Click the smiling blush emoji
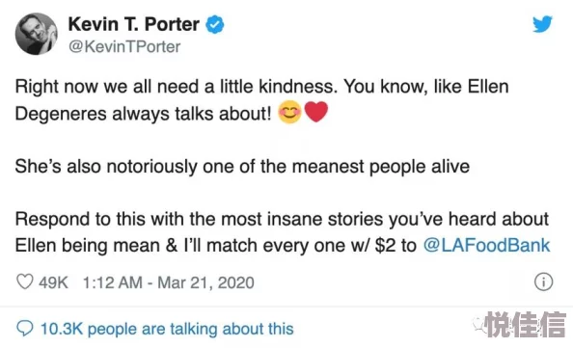The height and width of the screenshot is (348, 573). click(x=289, y=112)
